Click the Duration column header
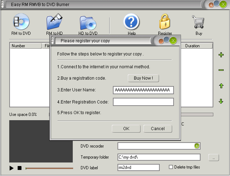The width and height of the screenshot is (230, 176). pyautogui.click(x=197, y=46)
